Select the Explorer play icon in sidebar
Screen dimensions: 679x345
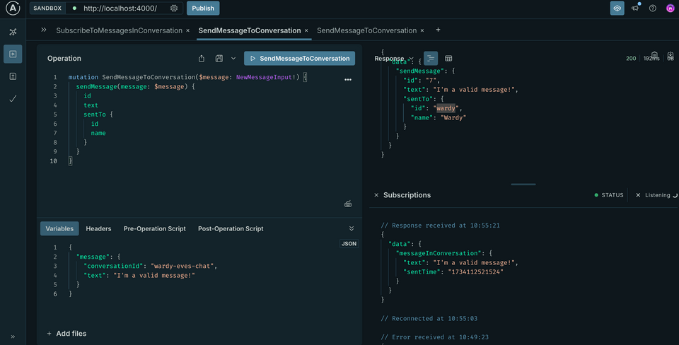13,54
